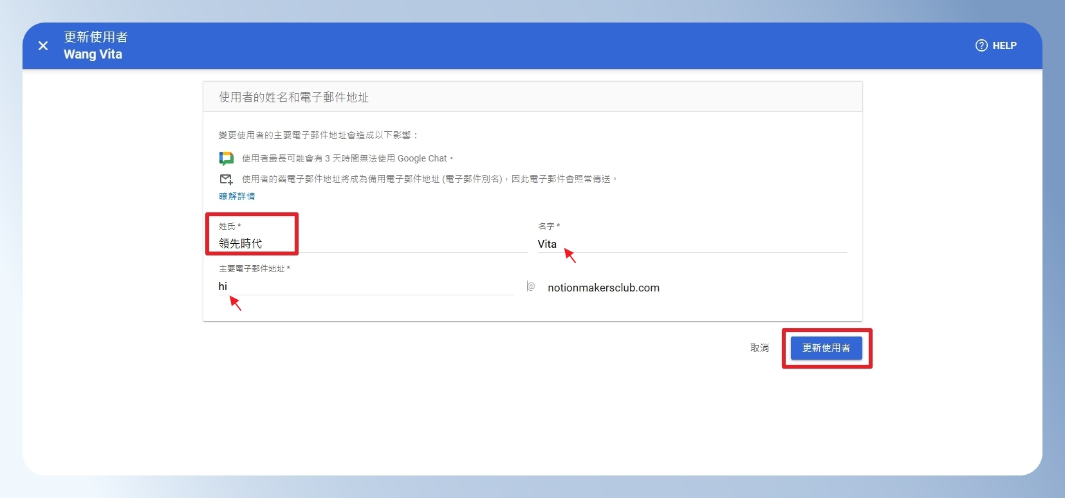Edit the 姓氏 field containing 領先時代
1065x498 pixels.
[373, 243]
